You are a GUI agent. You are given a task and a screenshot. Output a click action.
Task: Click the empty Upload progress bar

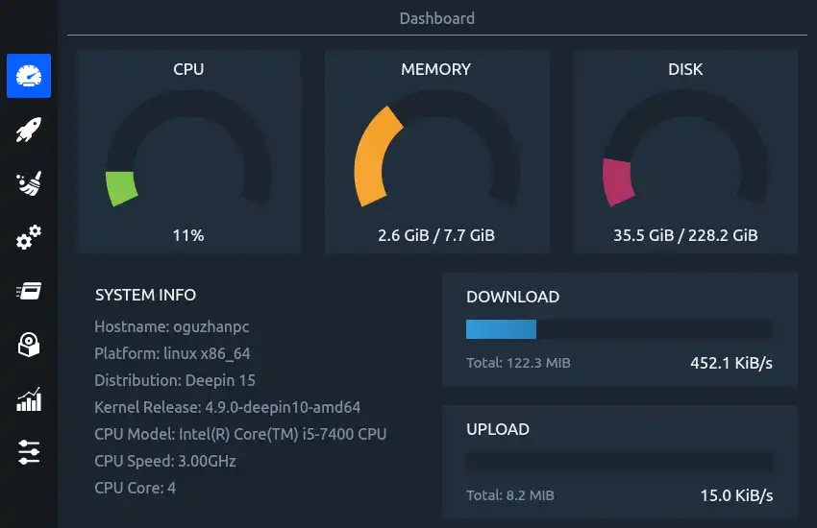(619, 462)
